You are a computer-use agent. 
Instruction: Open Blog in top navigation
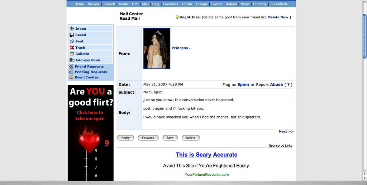[x=156, y=4]
